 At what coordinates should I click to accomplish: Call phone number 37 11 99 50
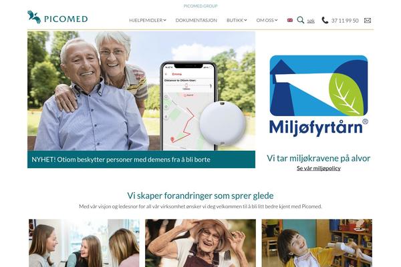click(x=345, y=21)
